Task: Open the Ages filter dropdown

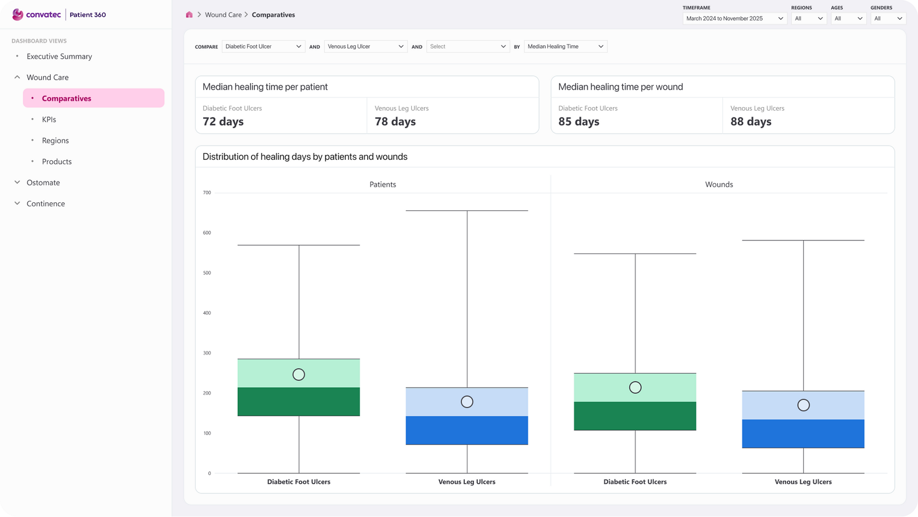Action: click(x=848, y=19)
